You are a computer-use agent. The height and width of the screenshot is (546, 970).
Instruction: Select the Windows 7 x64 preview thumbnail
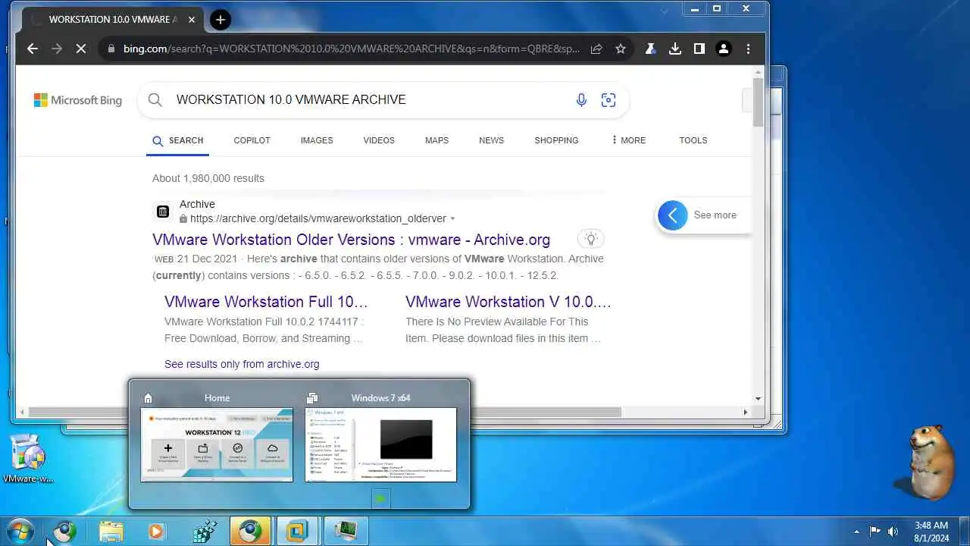click(380, 444)
